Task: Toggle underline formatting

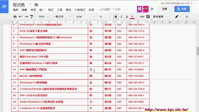Action: (127, 16)
